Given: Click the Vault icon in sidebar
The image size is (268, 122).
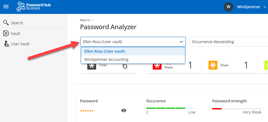Looking at the screenshot, I should coord(6,33).
